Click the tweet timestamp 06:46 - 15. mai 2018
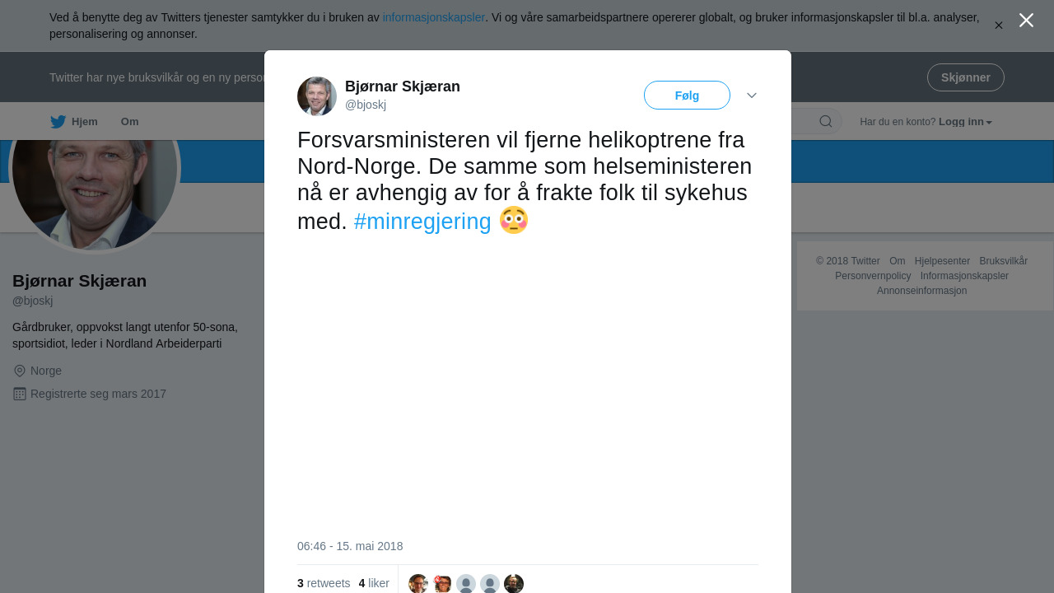 click(350, 546)
